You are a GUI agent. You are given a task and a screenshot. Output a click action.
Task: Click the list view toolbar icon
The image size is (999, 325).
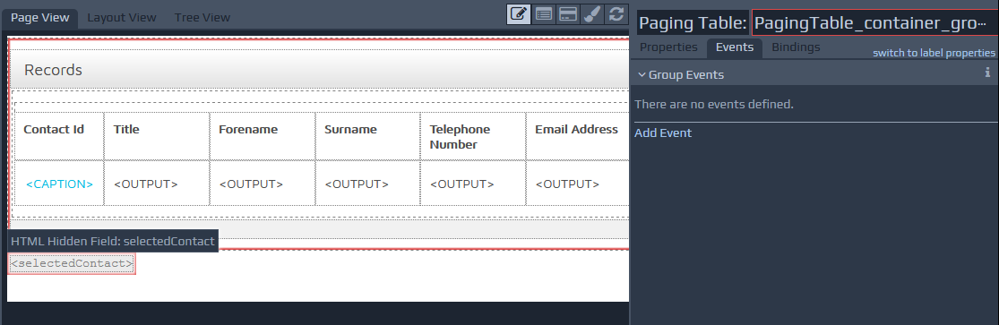coord(544,14)
